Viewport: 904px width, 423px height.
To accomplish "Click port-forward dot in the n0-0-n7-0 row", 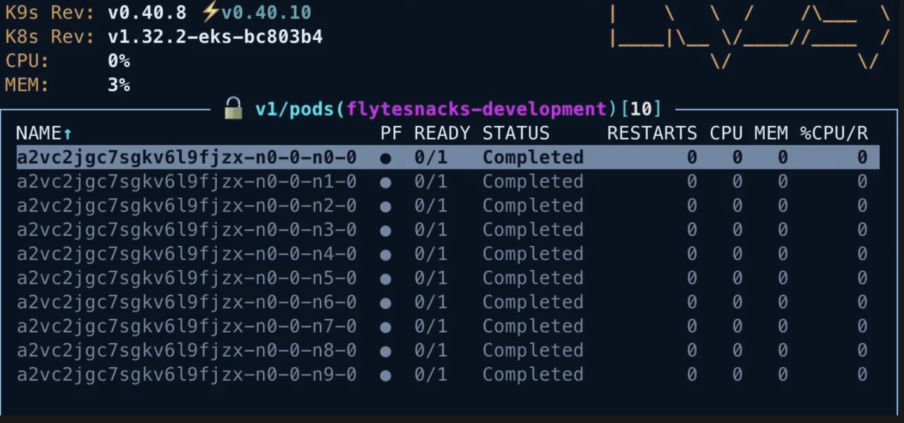I will click(385, 327).
